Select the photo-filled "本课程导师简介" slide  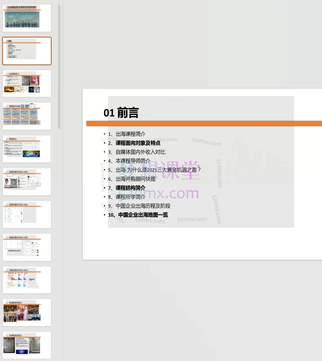point(27,312)
